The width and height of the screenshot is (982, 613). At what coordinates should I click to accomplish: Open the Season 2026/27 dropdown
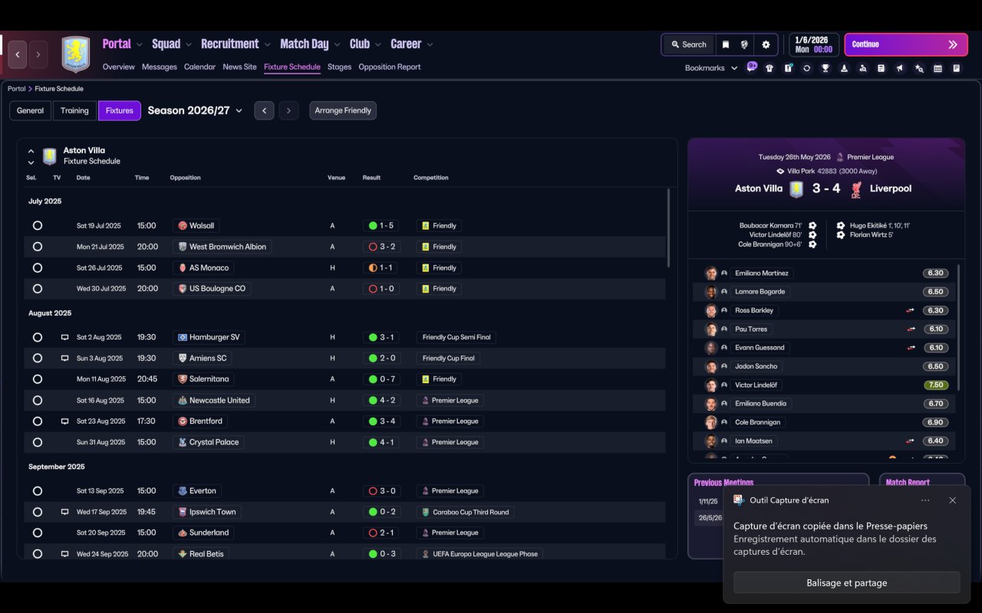click(x=195, y=110)
